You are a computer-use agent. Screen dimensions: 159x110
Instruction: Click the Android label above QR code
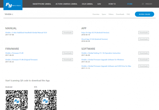[x=9, y=87]
